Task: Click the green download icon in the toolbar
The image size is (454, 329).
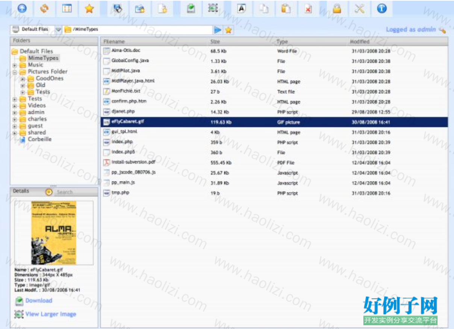Action: pos(191,9)
